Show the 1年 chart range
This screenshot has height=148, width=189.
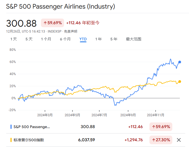98,39
